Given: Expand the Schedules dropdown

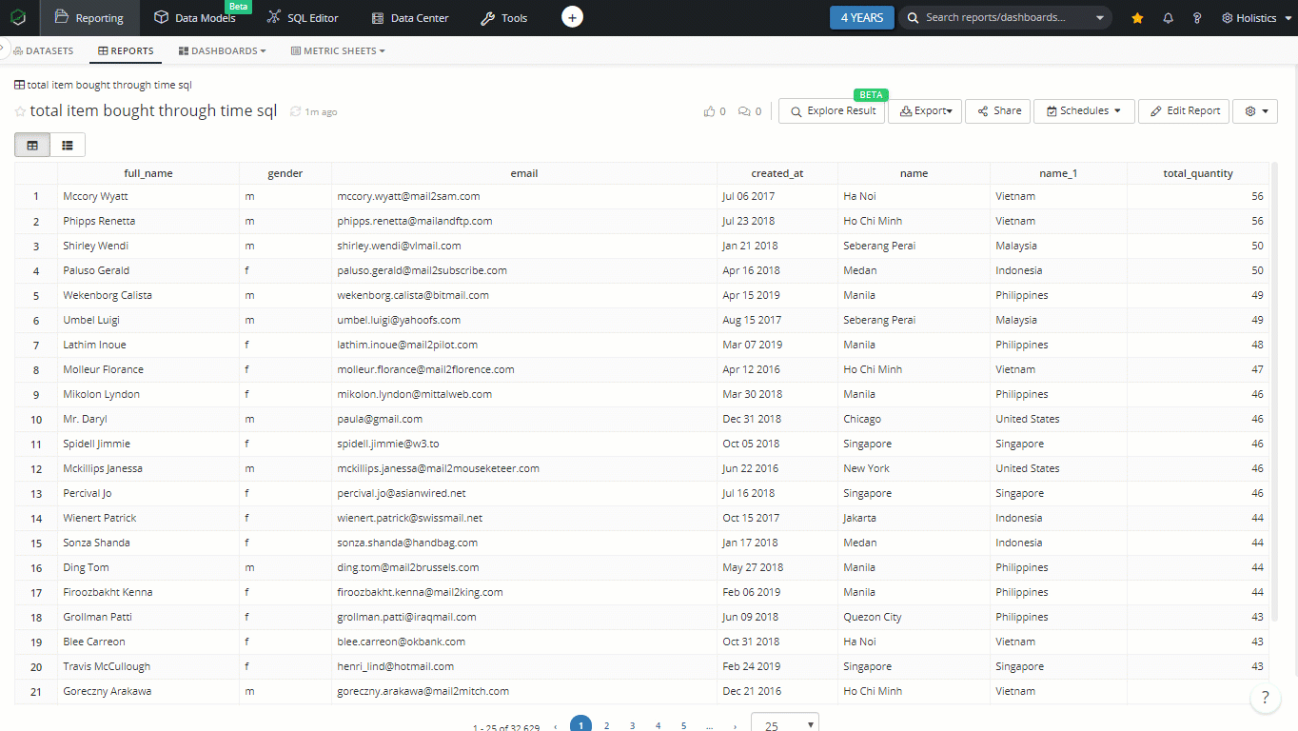Looking at the screenshot, I should (1083, 111).
